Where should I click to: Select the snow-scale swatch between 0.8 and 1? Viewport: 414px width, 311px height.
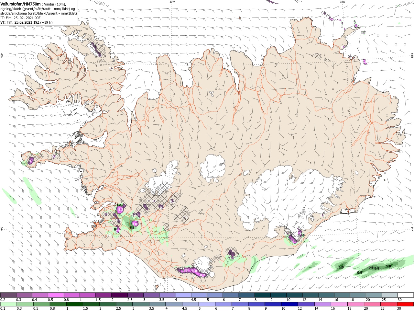point(72,295)
